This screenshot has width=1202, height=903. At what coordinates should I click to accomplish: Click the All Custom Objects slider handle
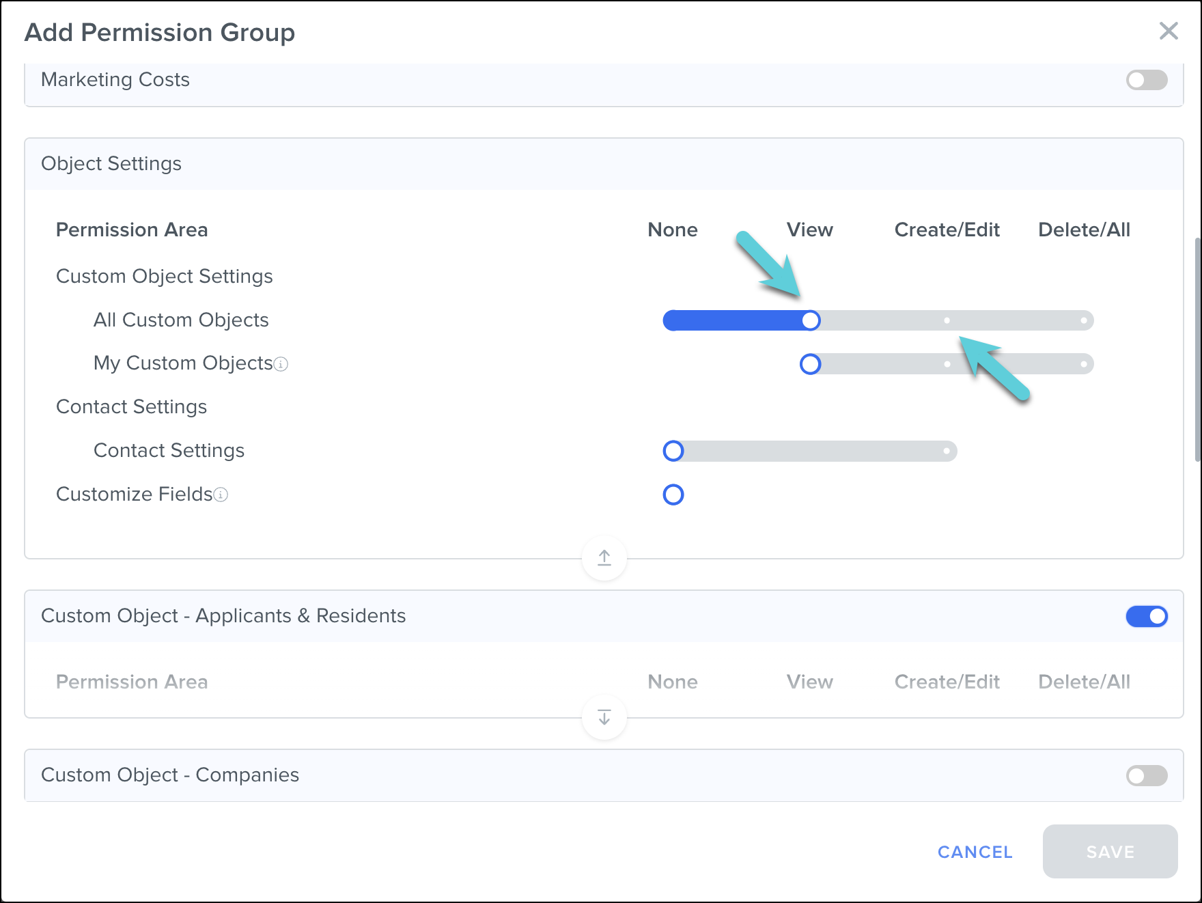click(x=810, y=320)
